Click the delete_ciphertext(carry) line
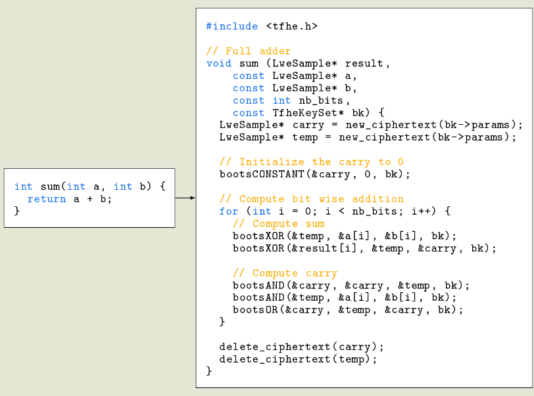This screenshot has height=396, width=534. click(x=301, y=347)
